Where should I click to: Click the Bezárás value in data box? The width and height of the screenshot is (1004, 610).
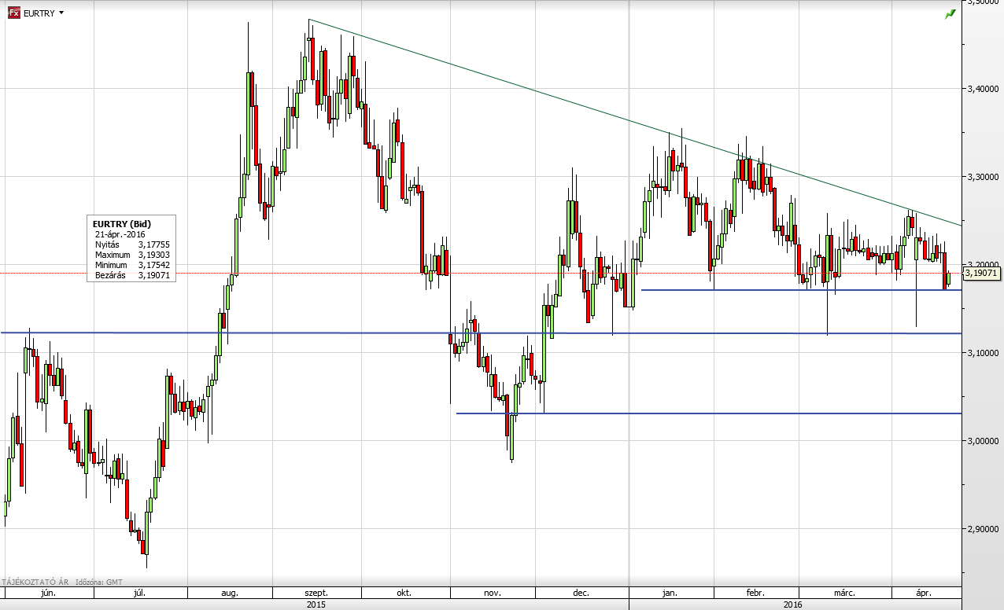[x=153, y=276]
